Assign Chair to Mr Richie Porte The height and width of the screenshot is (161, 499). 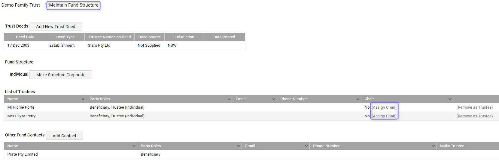384,107
